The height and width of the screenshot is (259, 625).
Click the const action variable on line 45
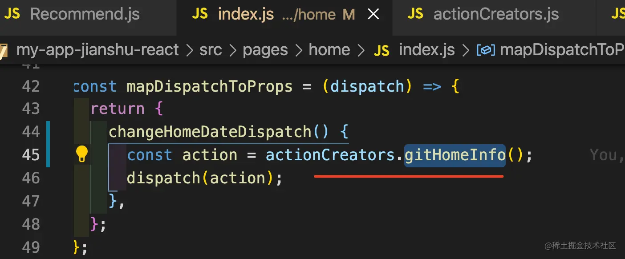tap(210, 155)
